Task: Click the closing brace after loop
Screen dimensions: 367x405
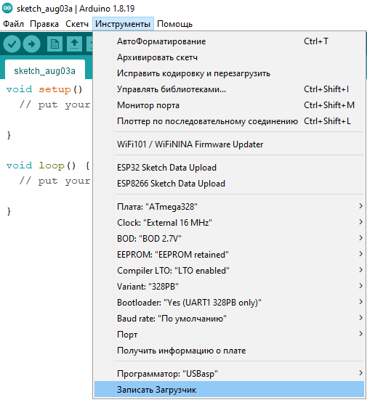Action: (x=9, y=211)
